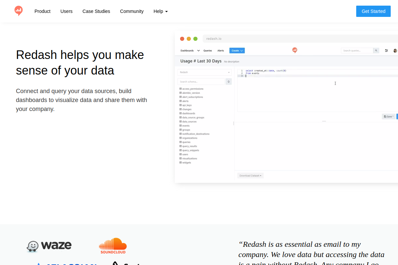Select the alembic_version table row
398x265 pixels.
point(190,93)
